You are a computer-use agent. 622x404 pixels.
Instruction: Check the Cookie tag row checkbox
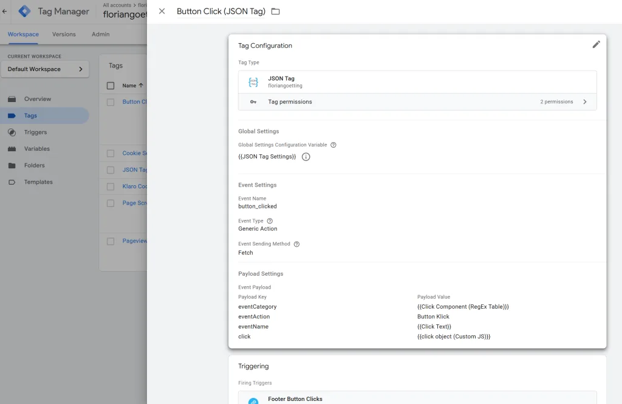(111, 154)
